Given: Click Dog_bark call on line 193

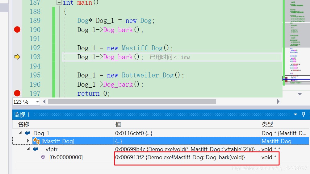Looking at the screenshot, I should (118, 57).
